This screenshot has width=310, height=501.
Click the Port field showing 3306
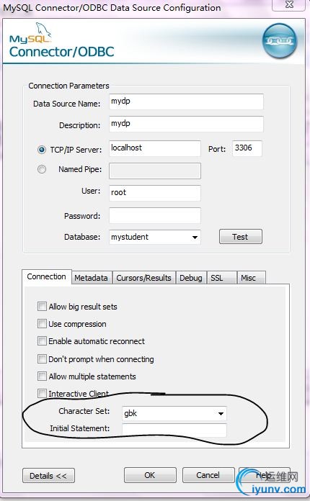tap(247, 148)
